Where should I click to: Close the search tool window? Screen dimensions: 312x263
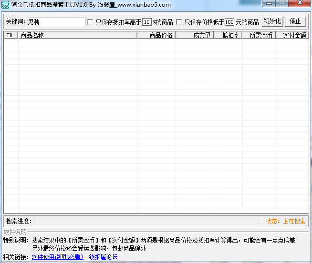tap(300, 3)
